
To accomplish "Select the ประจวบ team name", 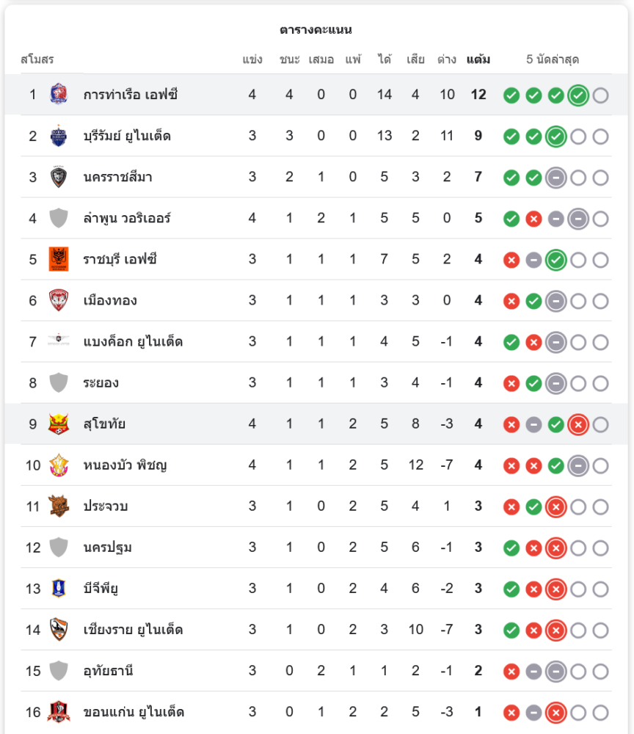I will pos(106,506).
